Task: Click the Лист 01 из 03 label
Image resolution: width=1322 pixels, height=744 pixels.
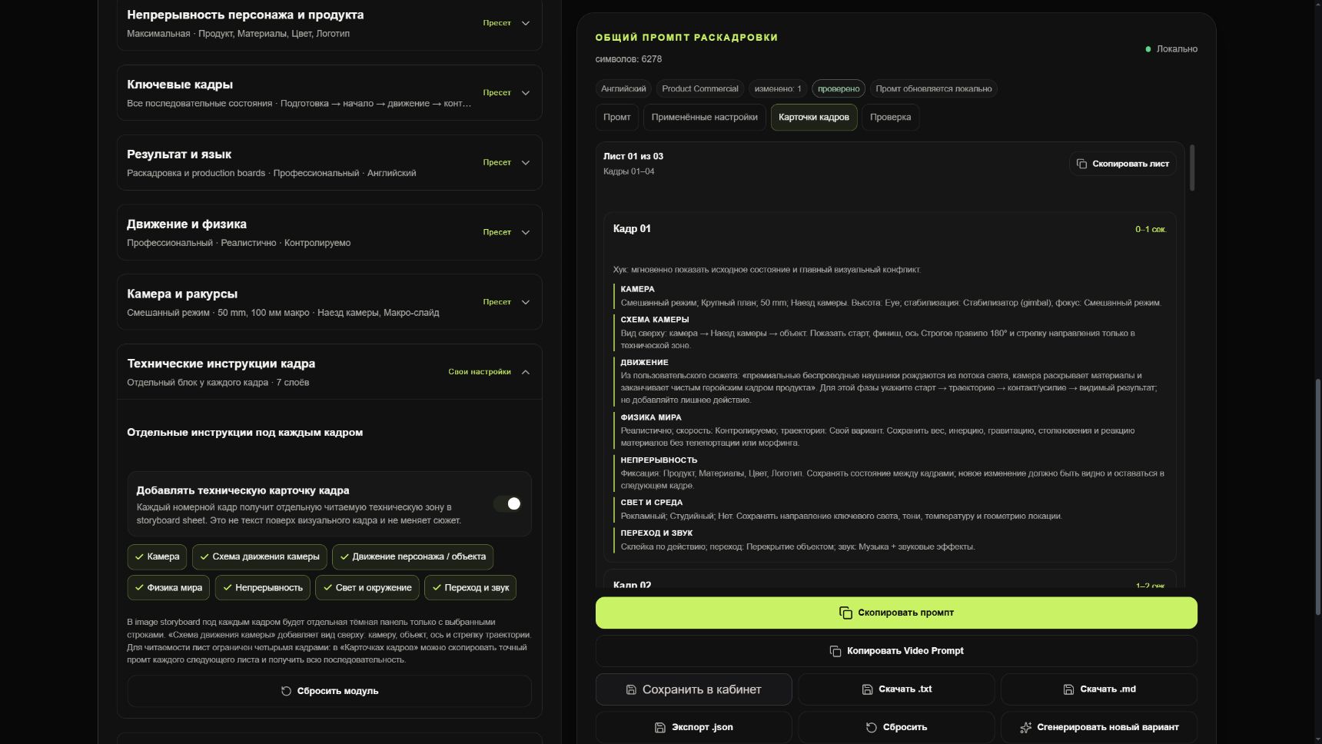Action: (633, 157)
